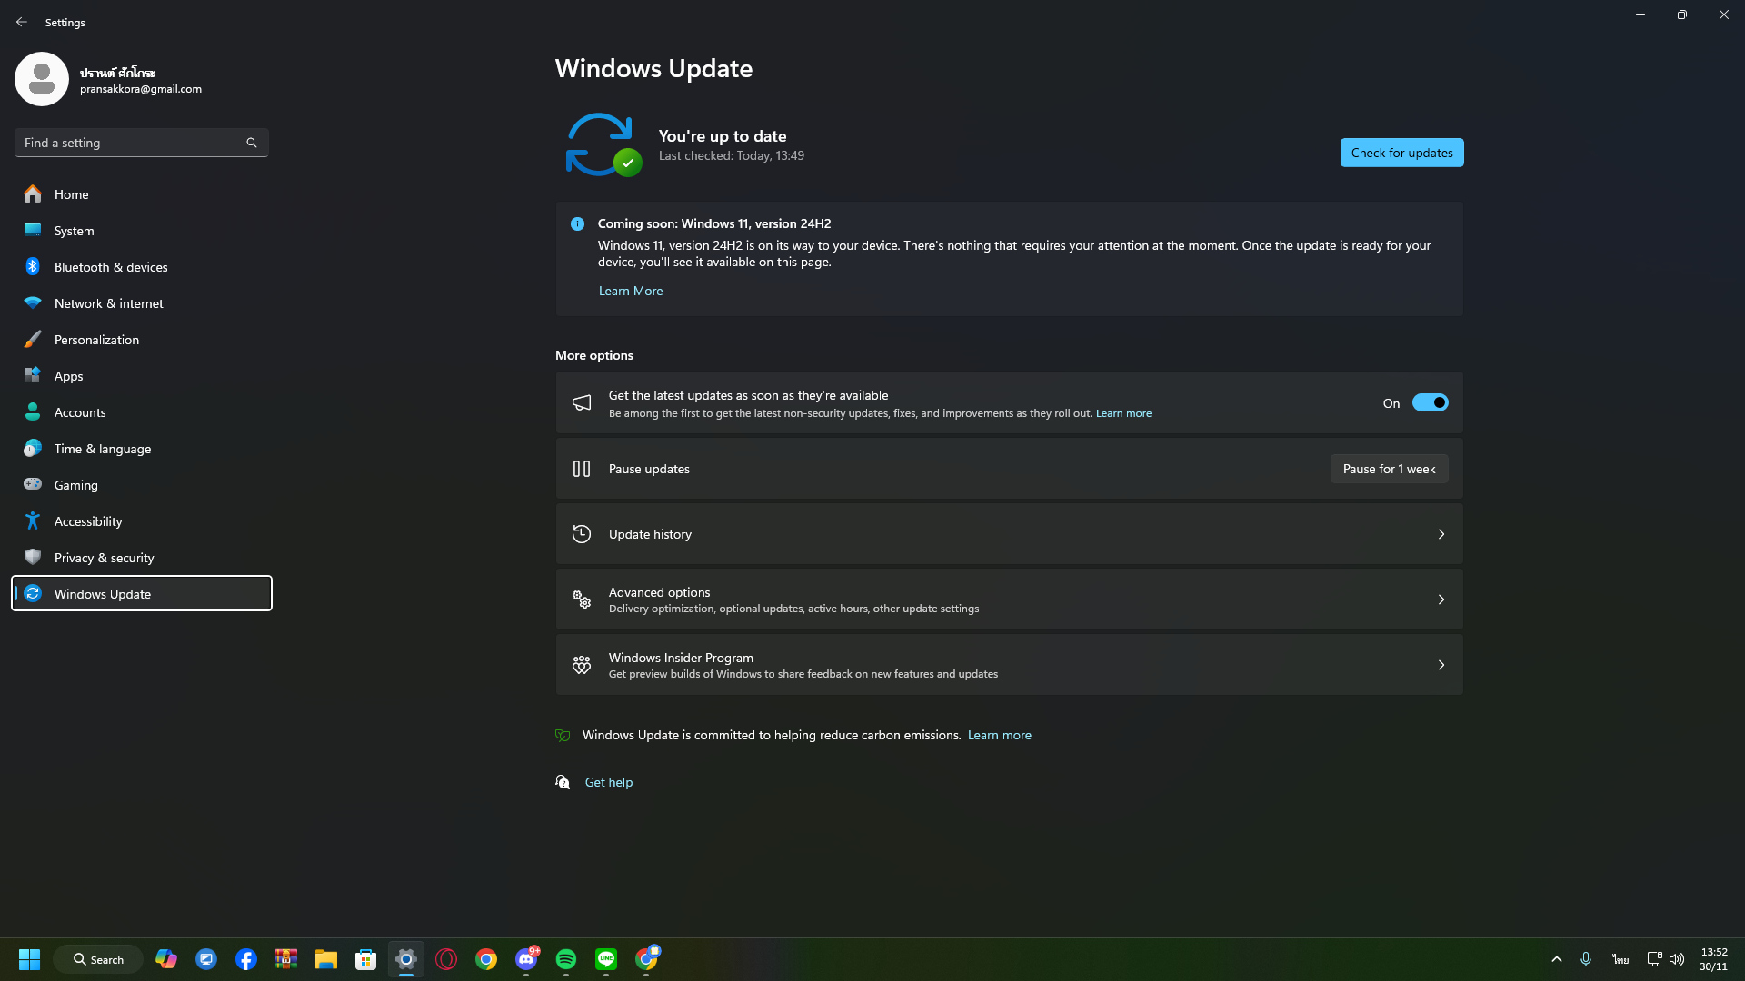
Task: Click the account email pransakkora@gmail.com
Action: (141, 89)
